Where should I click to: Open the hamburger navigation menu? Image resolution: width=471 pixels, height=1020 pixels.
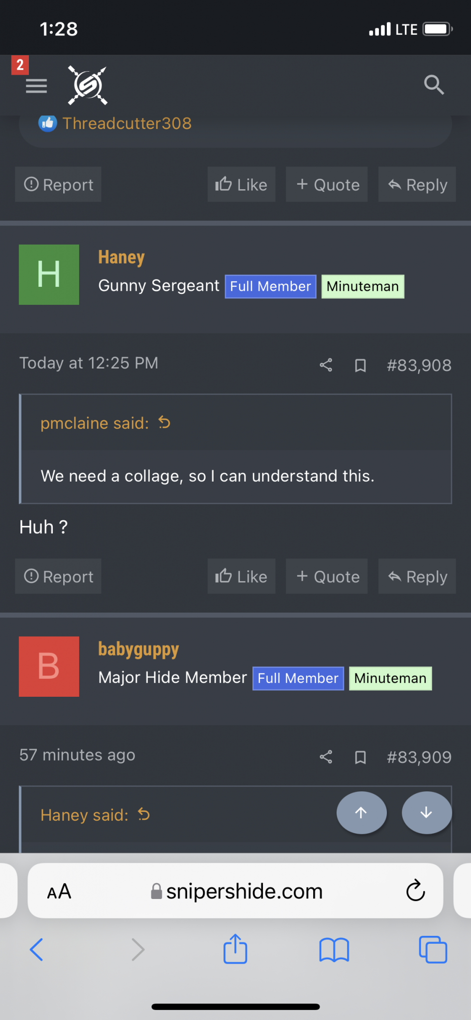click(36, 86)
